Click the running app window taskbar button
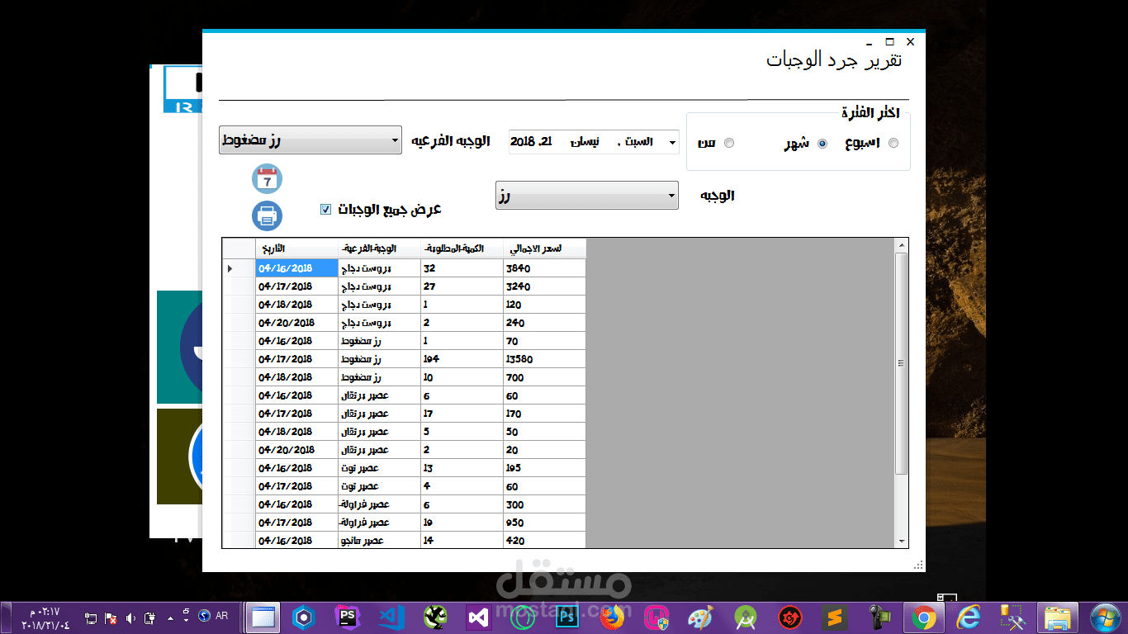This screenshot has width=1128, height=634. pyautogui.click(x=263, y=617)
